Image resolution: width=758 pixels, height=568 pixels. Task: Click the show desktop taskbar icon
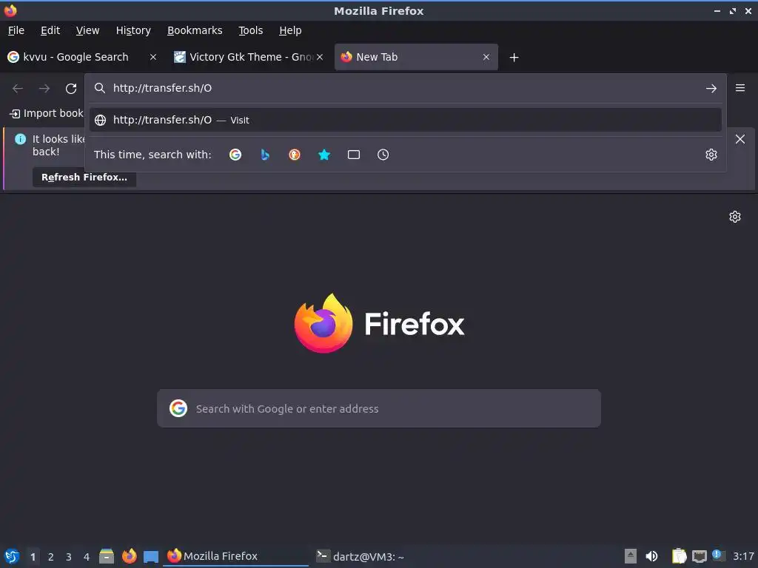tap(151, 556)
